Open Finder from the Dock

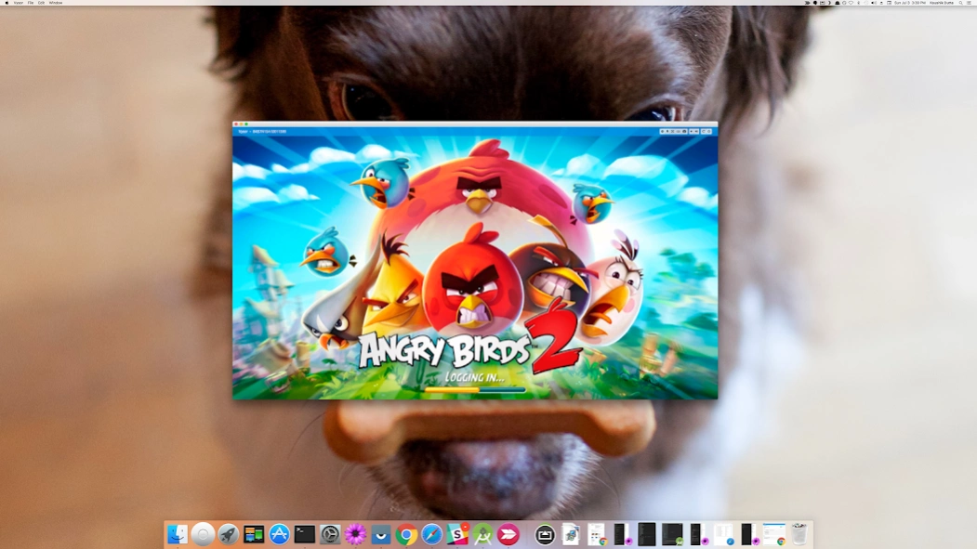(x=177, y=534)
